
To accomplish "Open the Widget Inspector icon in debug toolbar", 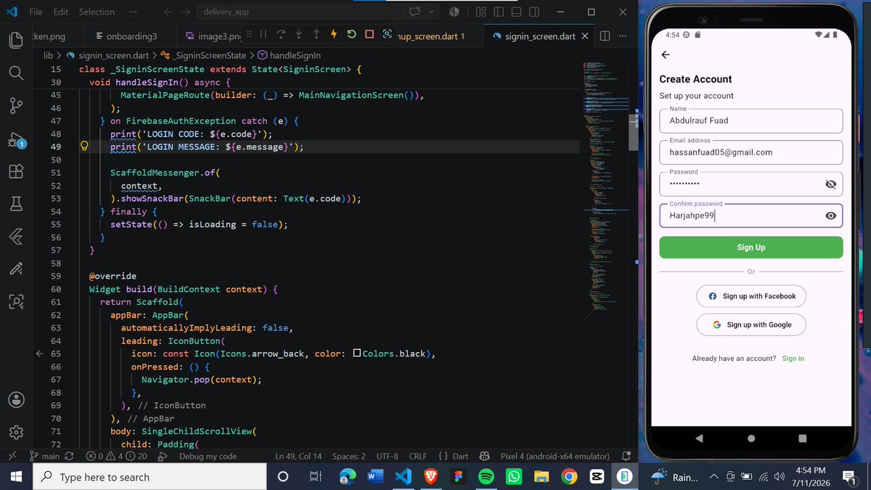I will click(387, 34).
